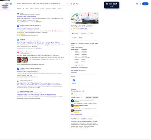Clear the search query with the X icon
This screenshot has height=140, width=151.
pos(68,4)
